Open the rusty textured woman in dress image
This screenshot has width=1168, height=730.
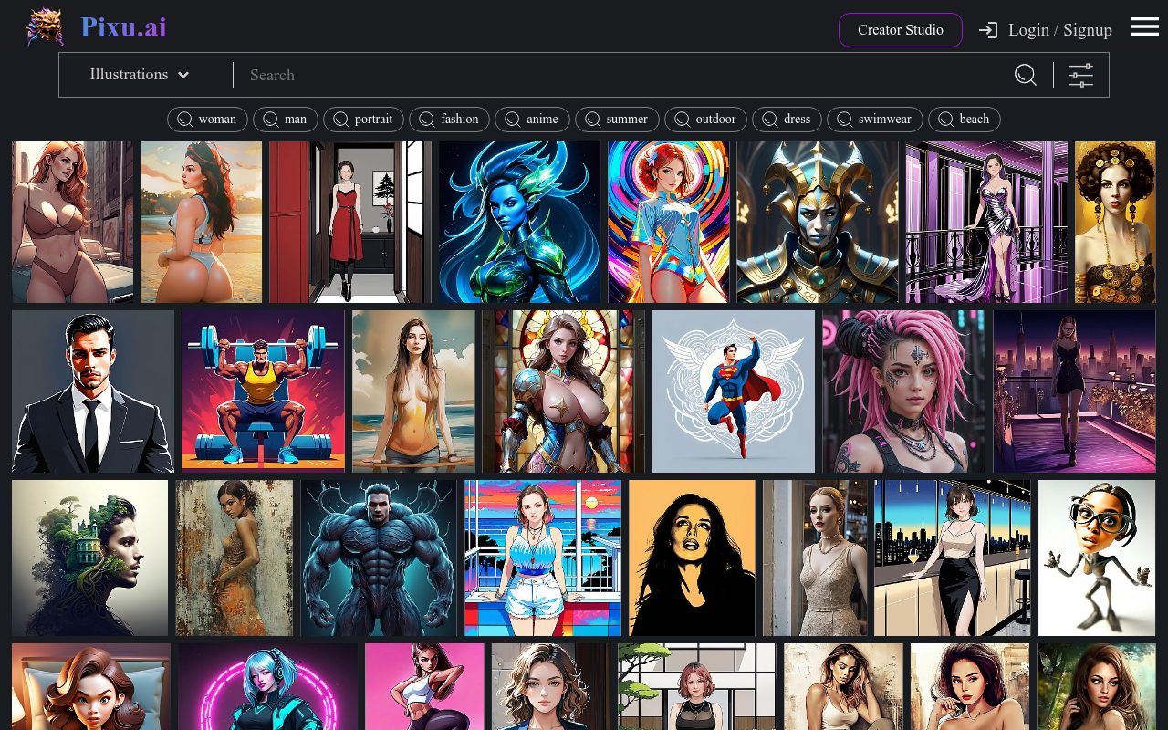pyautogui.click(x=235, y=558)
